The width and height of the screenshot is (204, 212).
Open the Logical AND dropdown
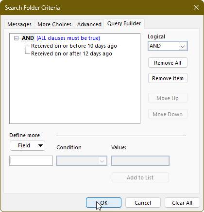(x=168, y=46)
